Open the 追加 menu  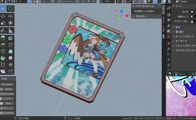coord(60,2)
